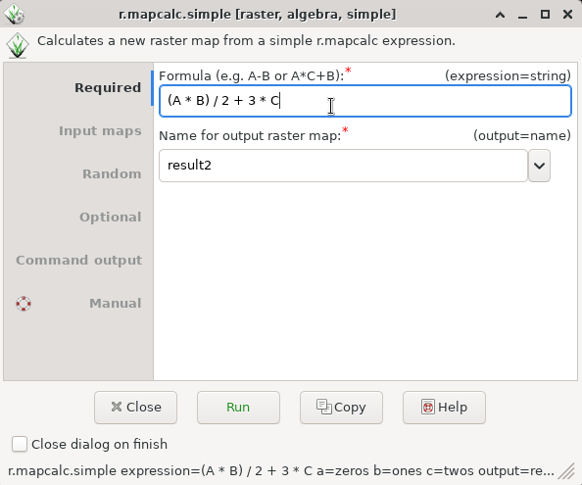Roll up window using title bar arrow
This screenshot has width=582, height=485.
click(500, 15)
